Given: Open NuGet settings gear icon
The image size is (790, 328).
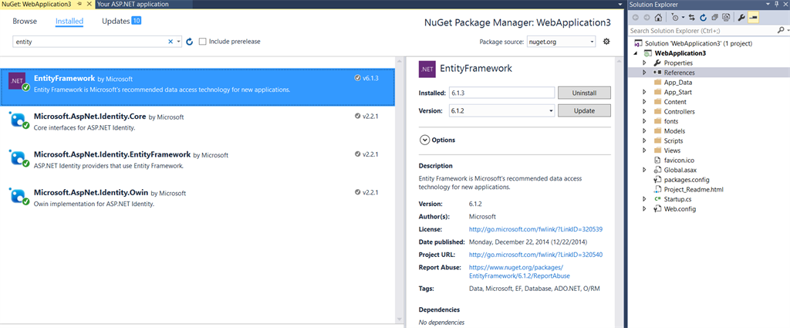Looking at the screenshot, I should [606, 41].
